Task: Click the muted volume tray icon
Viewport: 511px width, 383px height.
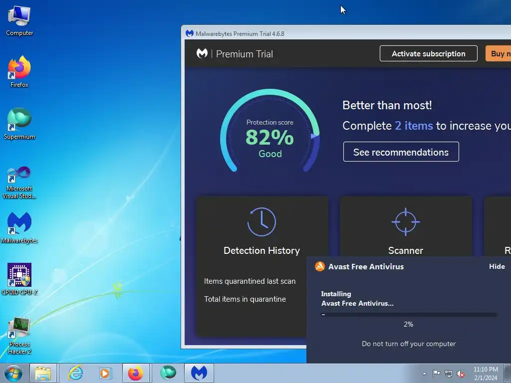Action: [461, 374]
